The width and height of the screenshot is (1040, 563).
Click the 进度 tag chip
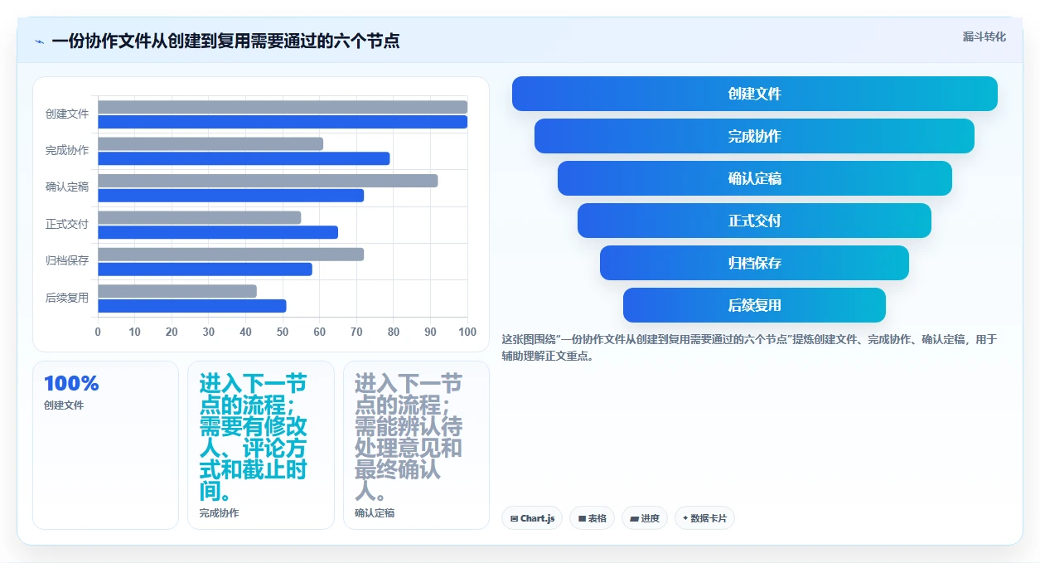click(645, 518)
